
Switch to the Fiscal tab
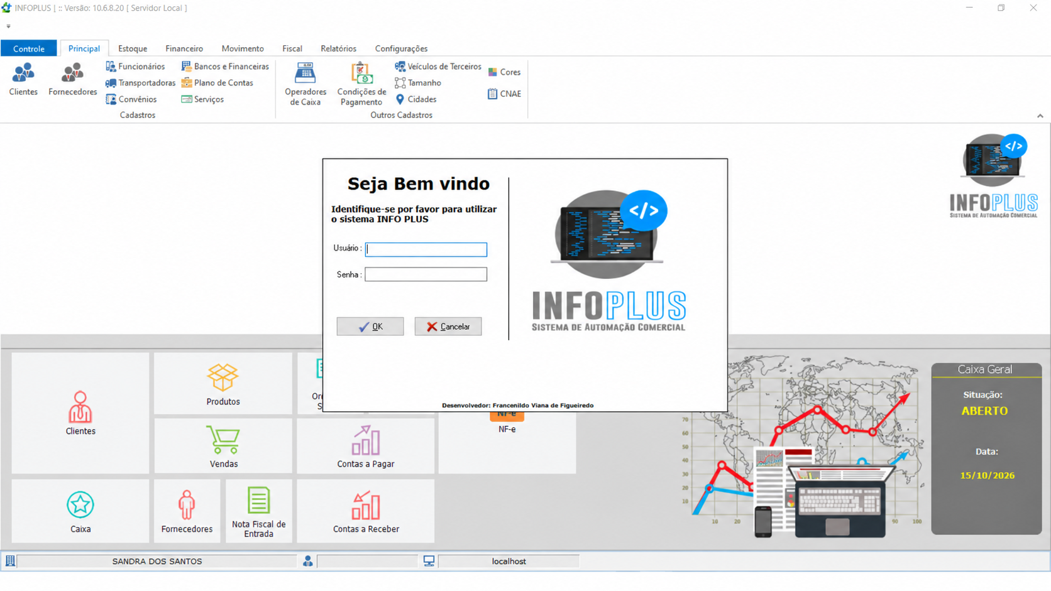(x=292, y=48)
